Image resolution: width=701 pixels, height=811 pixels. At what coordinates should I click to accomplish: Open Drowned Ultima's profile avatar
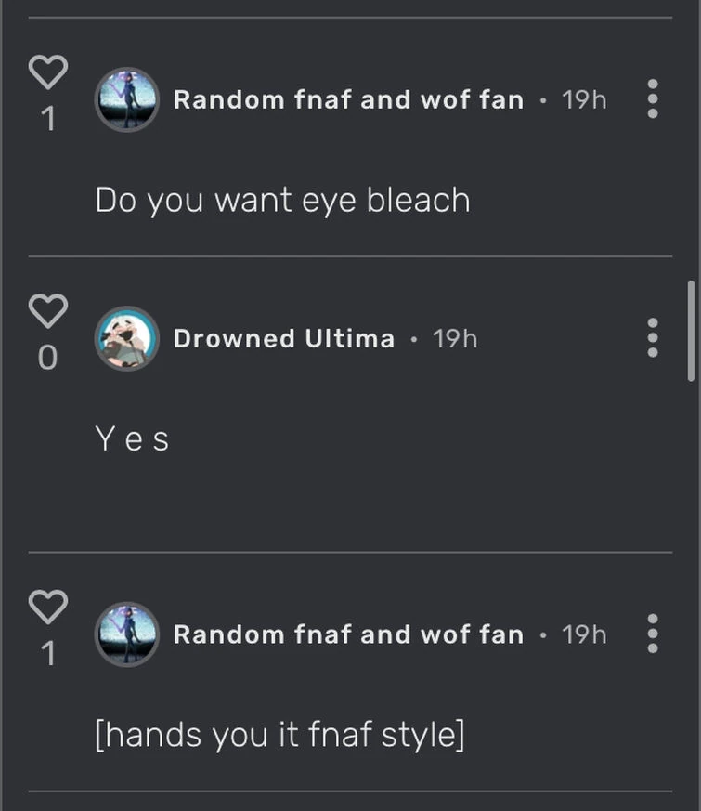coord(127,338)
